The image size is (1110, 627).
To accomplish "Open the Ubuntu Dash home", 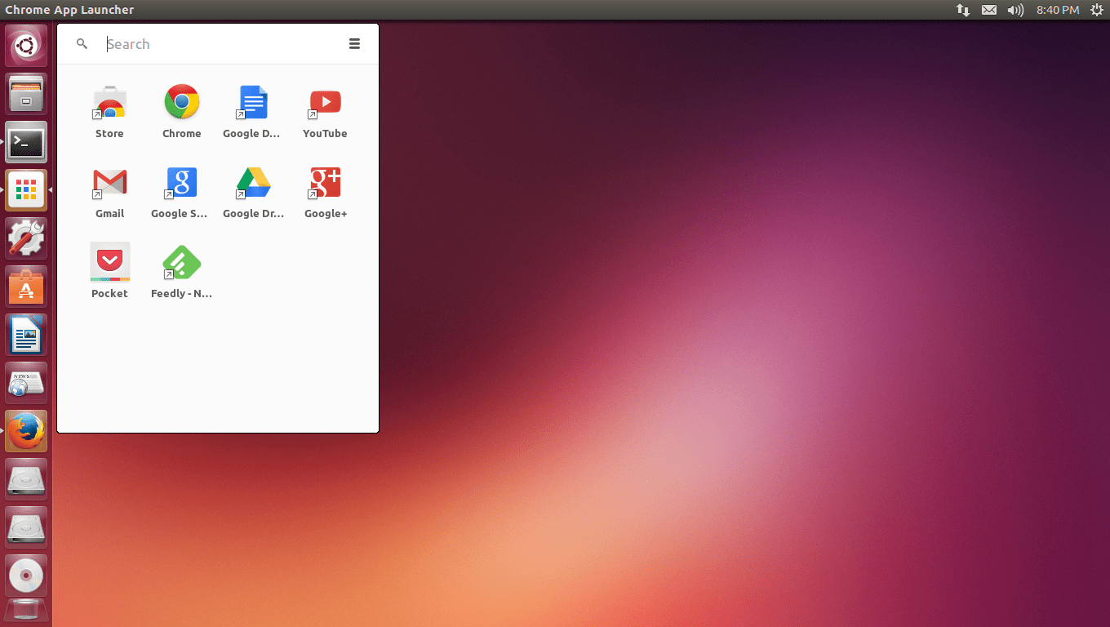I will point(26,46).
